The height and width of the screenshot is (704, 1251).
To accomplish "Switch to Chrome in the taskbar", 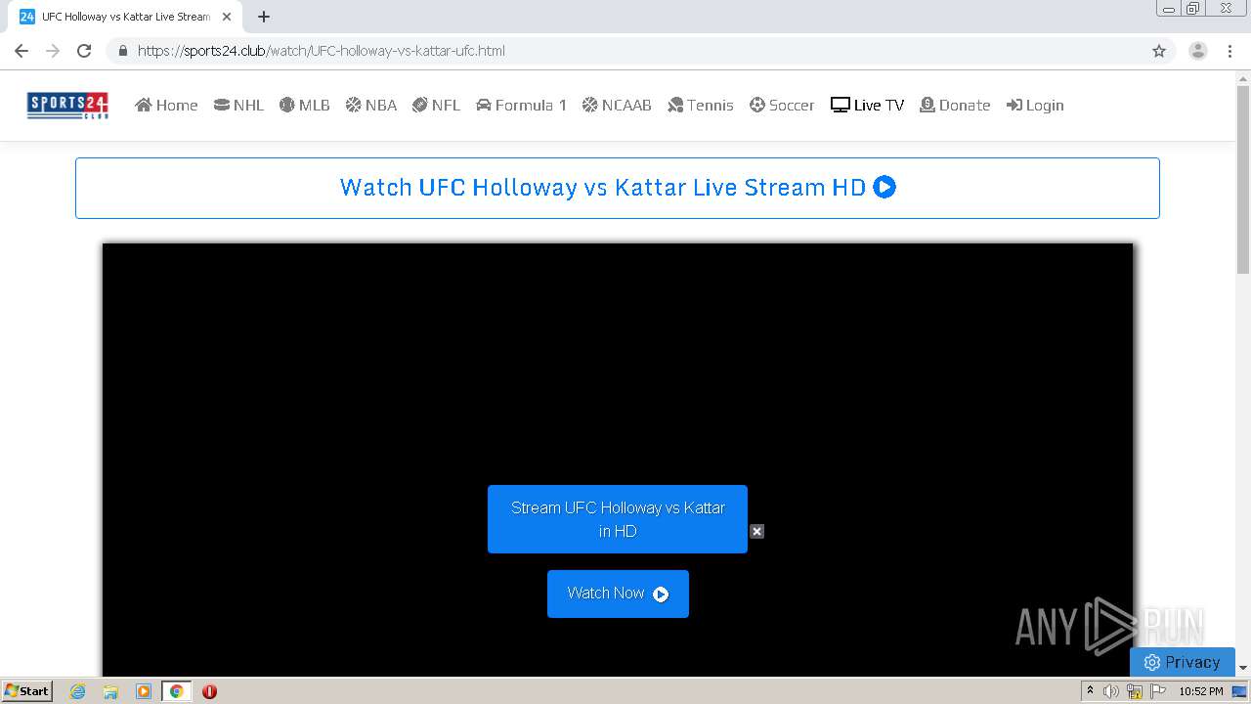I will coord(177,691).
